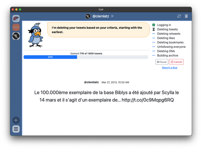This screenshot has width=202, height=149.
Task: Pause the tweet deletion job
Action: click(162, 62)
